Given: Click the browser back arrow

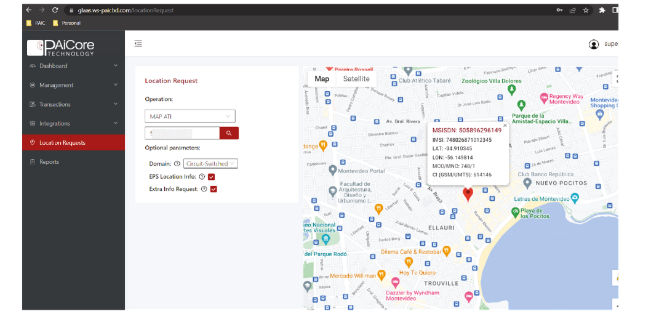Looking at the screenshot, I should [x=29, y=10].
